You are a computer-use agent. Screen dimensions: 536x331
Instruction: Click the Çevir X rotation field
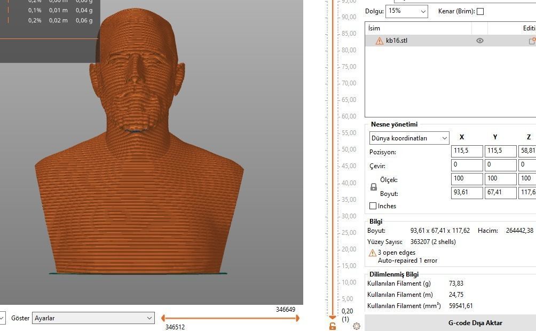click(467, 165)
